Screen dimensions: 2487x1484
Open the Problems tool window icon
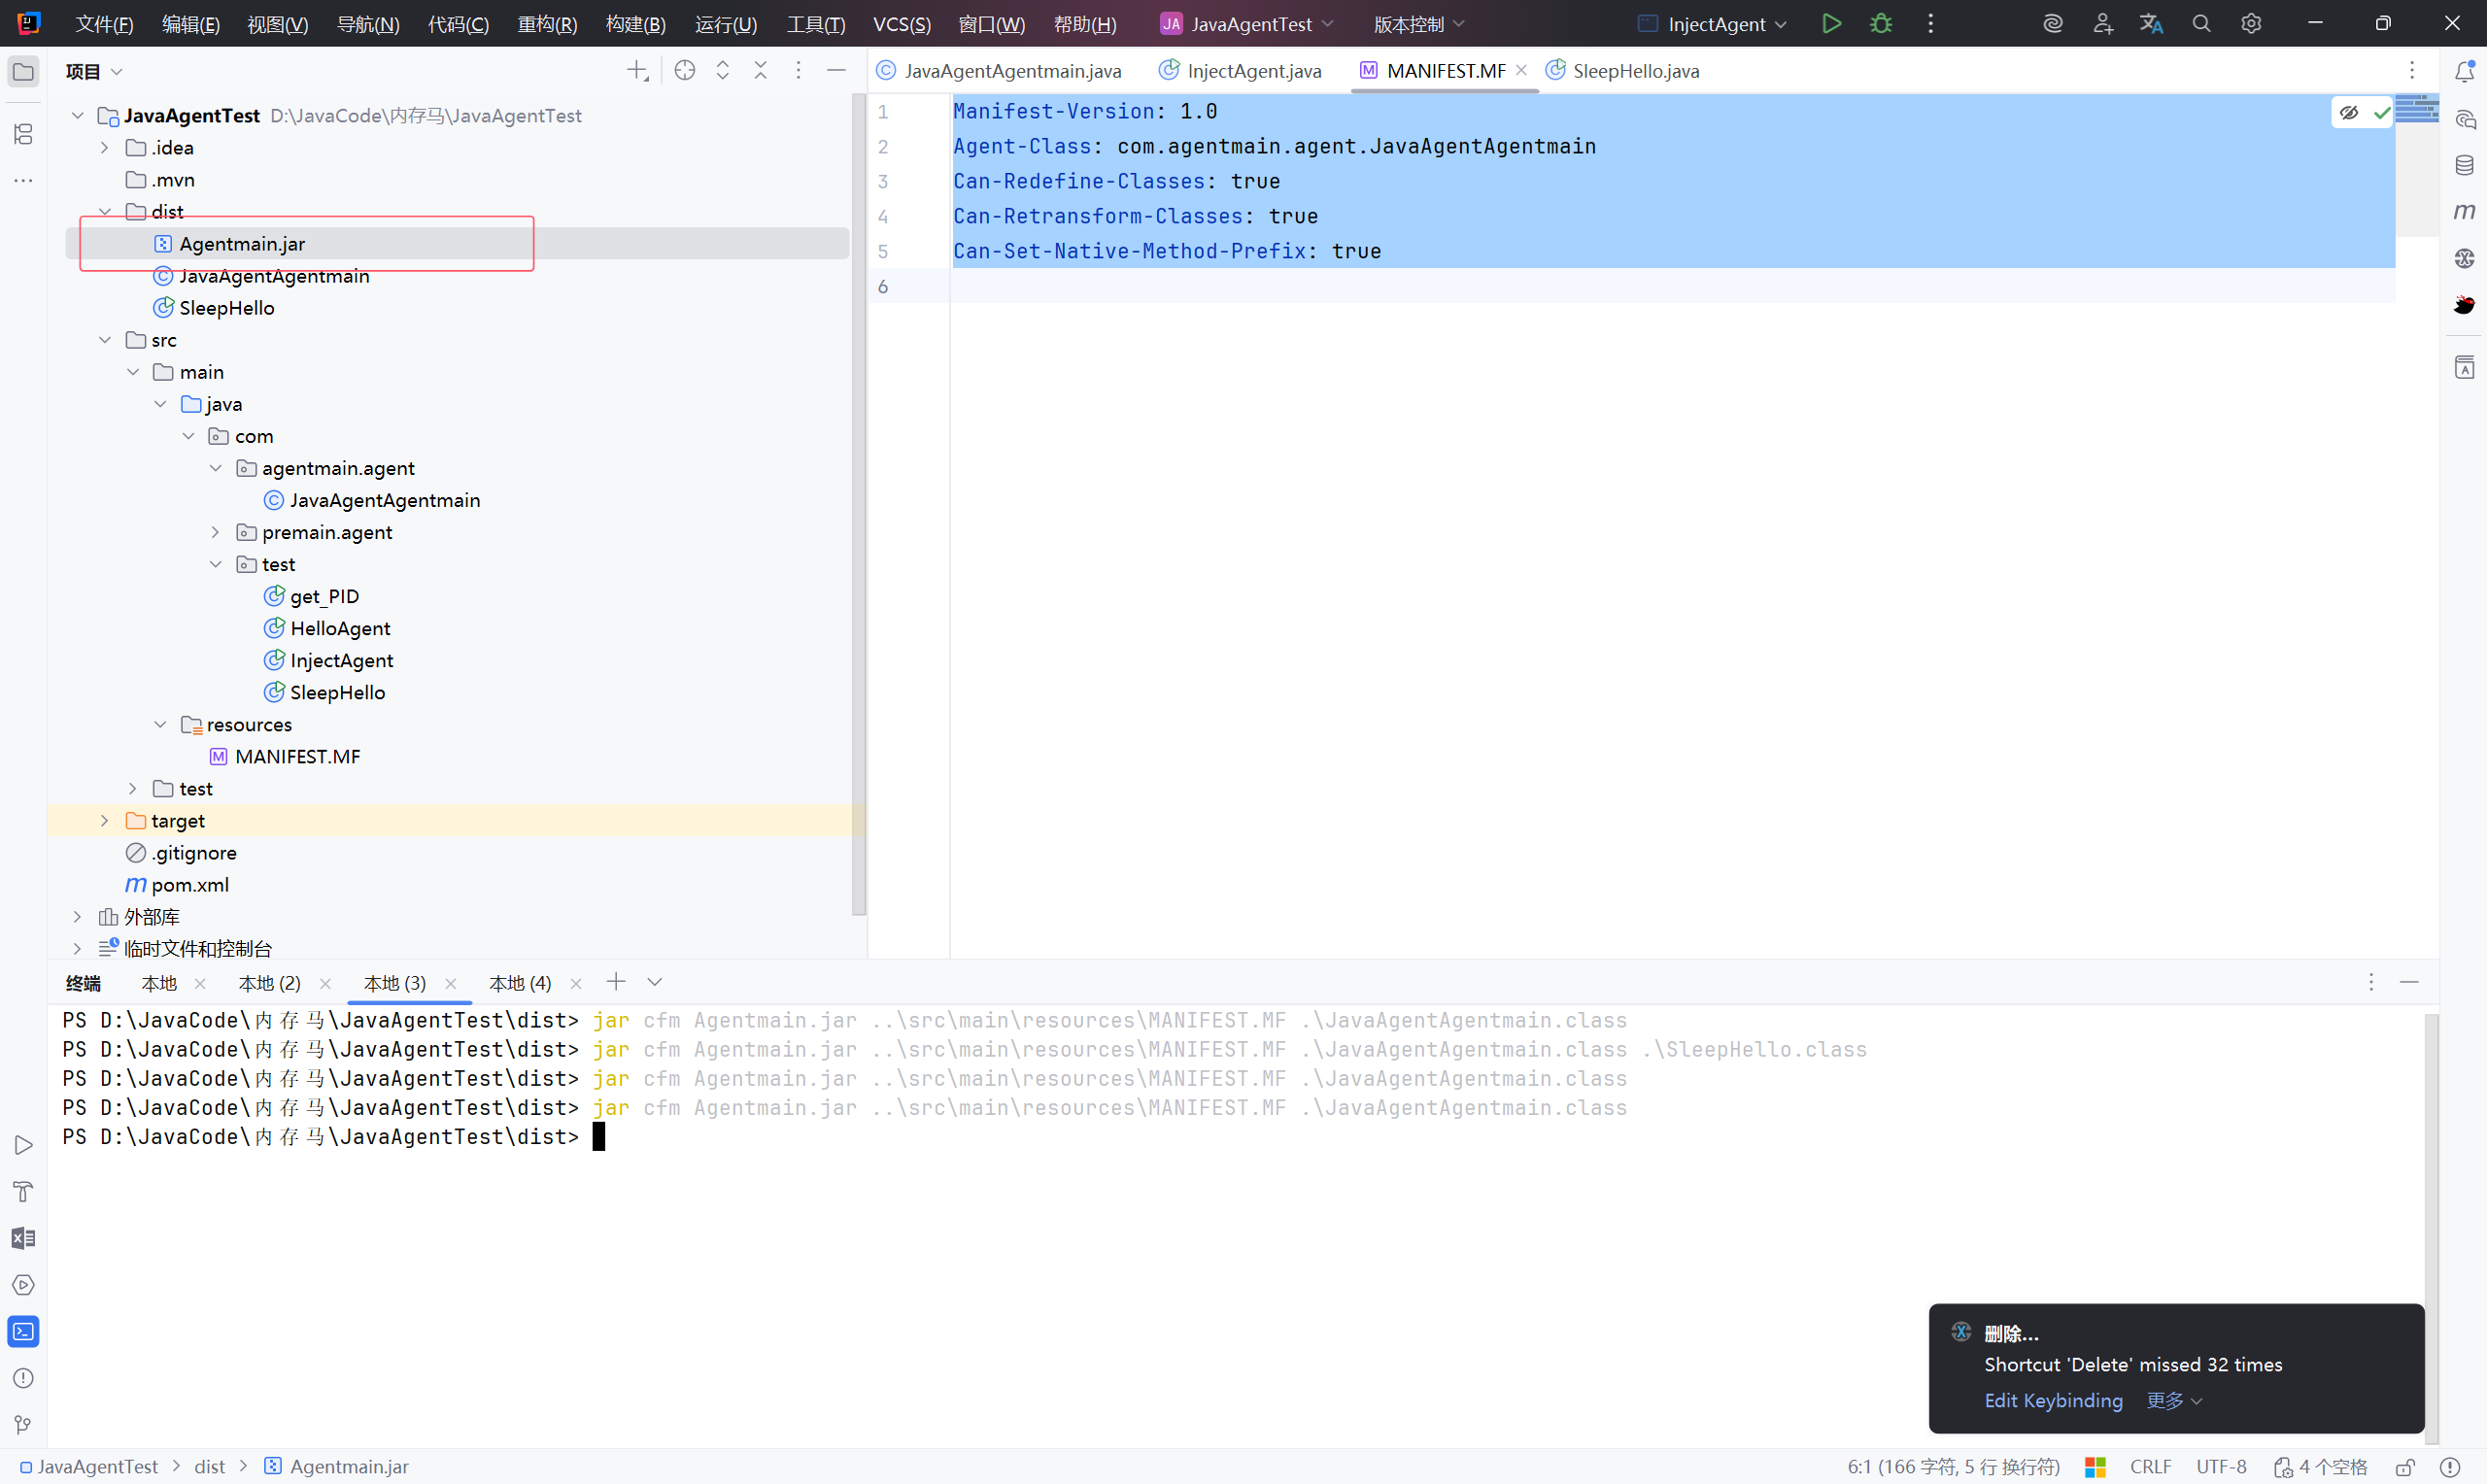(23, 1378)
